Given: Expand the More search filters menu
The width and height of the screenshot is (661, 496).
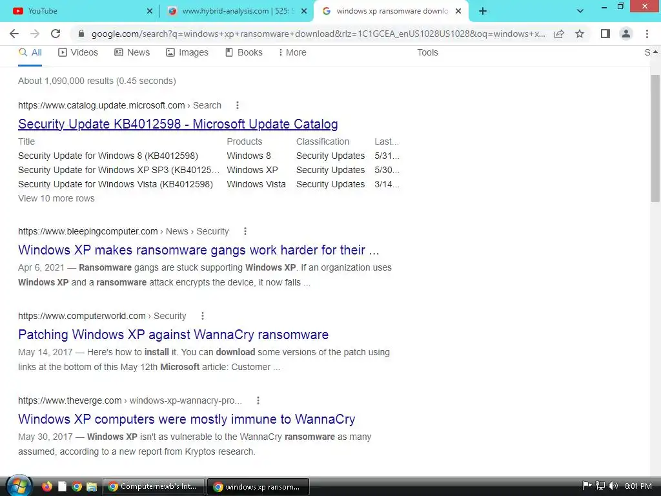Looking at the screenshot, I should coord(292,53).
